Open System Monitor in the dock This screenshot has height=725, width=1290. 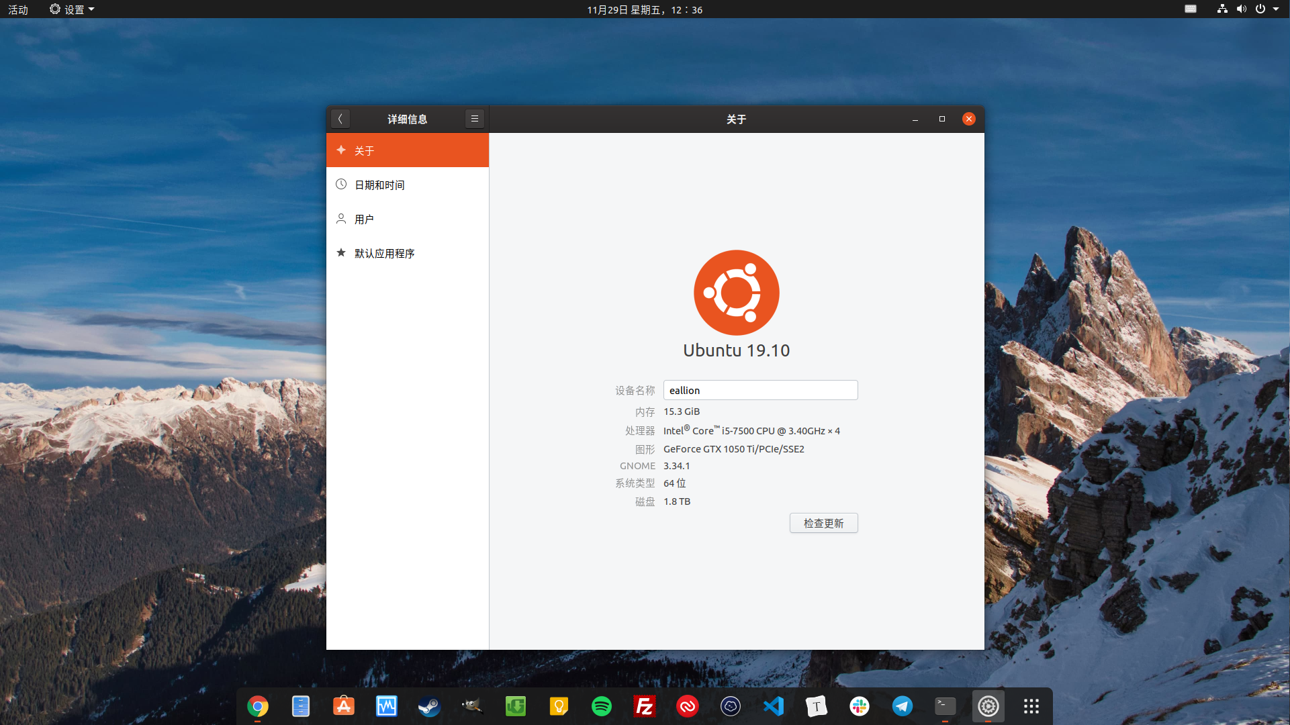click(x=387, y=706)
